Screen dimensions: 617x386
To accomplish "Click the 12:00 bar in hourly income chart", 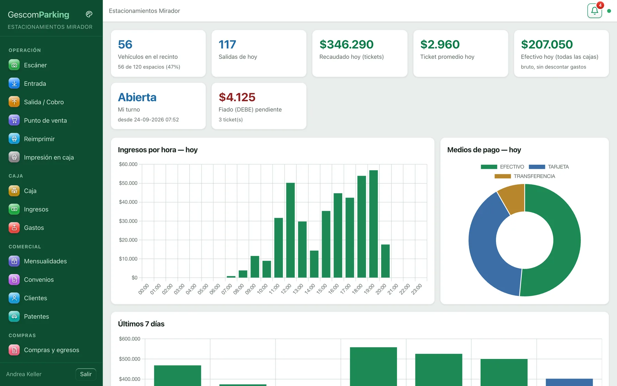I will [x=290, y=230].
